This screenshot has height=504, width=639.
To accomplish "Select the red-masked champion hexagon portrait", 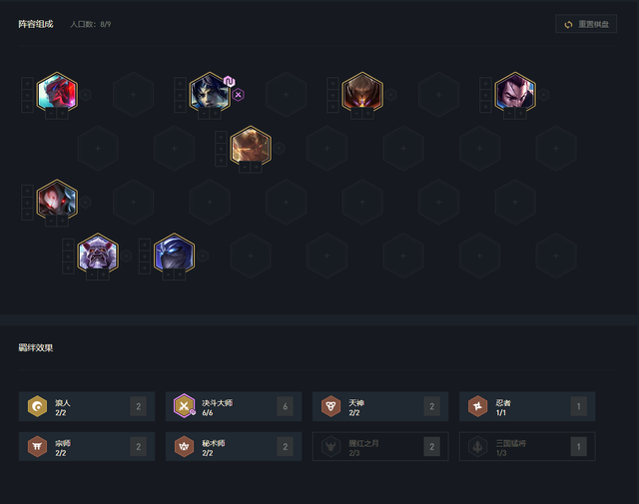I will point(57,93).
